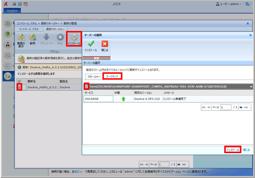Go to last page in the dialog pager
255x178 pixels.
[246, 107]
